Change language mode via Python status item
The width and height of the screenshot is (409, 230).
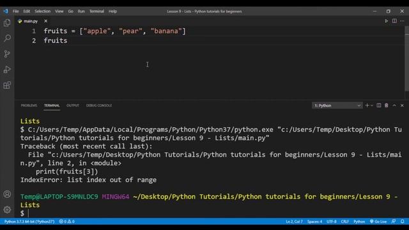359,222
